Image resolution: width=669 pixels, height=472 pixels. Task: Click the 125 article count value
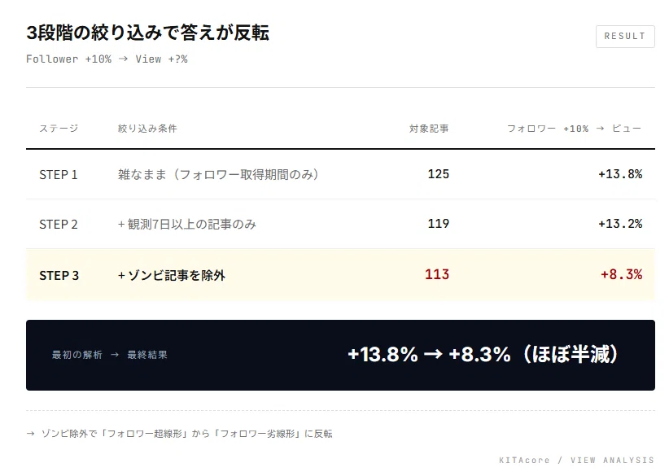tap(438, 174)
